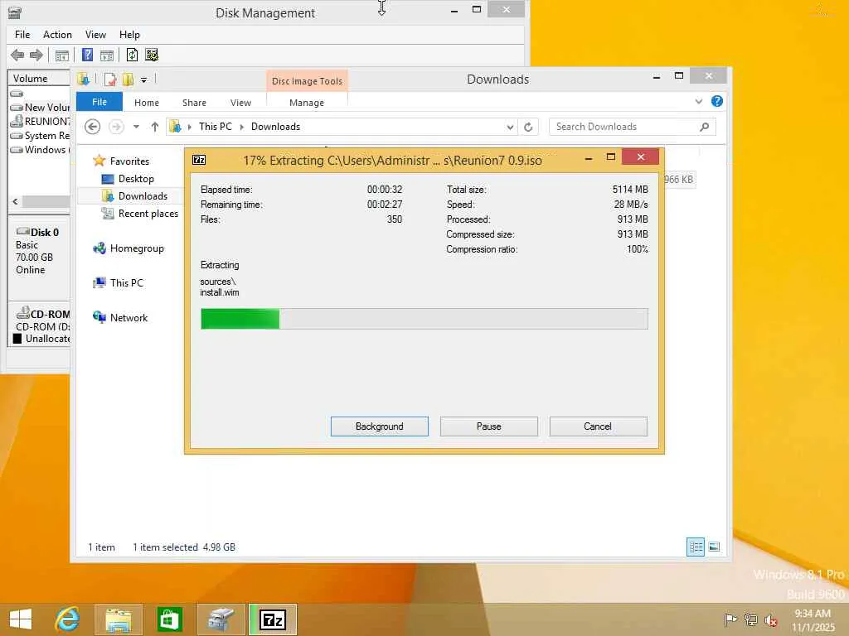Viewport: 849px width, 636px height.
Task: Select Homegroup in the navigation pane
Action: 137,248
